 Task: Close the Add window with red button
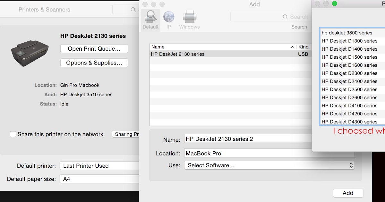(145, 4)
